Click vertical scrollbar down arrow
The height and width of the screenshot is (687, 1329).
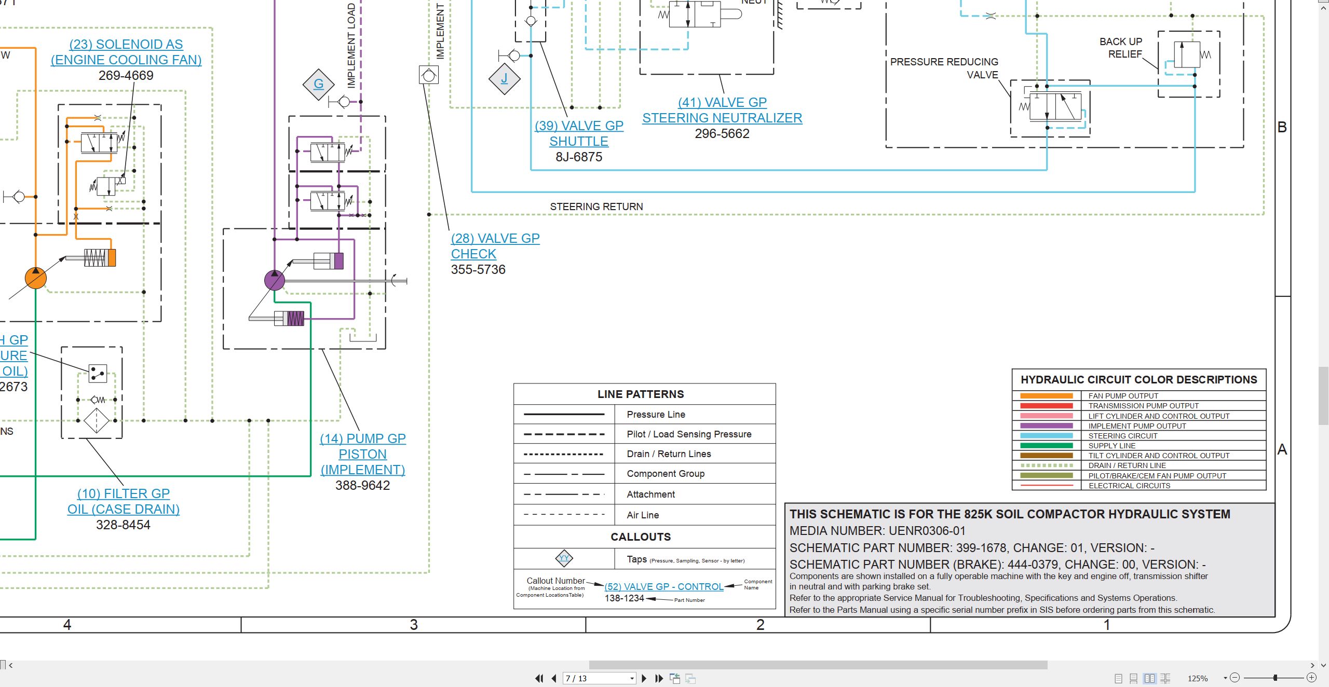(1324, 665)
